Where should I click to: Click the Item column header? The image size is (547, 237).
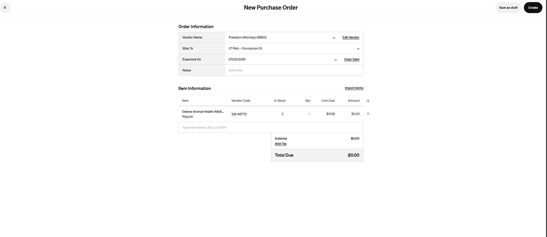(185, 101)
